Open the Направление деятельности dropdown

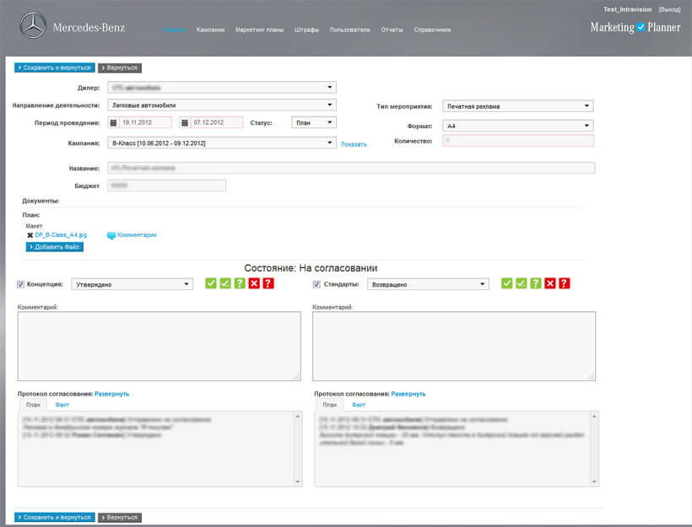pyautogui.click(x=222, y=105)
